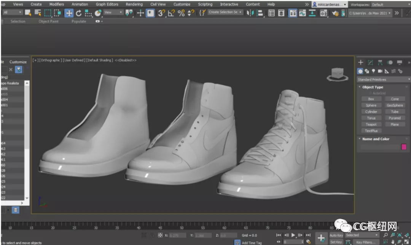Toggle Auto Key animation mode
411x245 pixels.
point(336,235)
